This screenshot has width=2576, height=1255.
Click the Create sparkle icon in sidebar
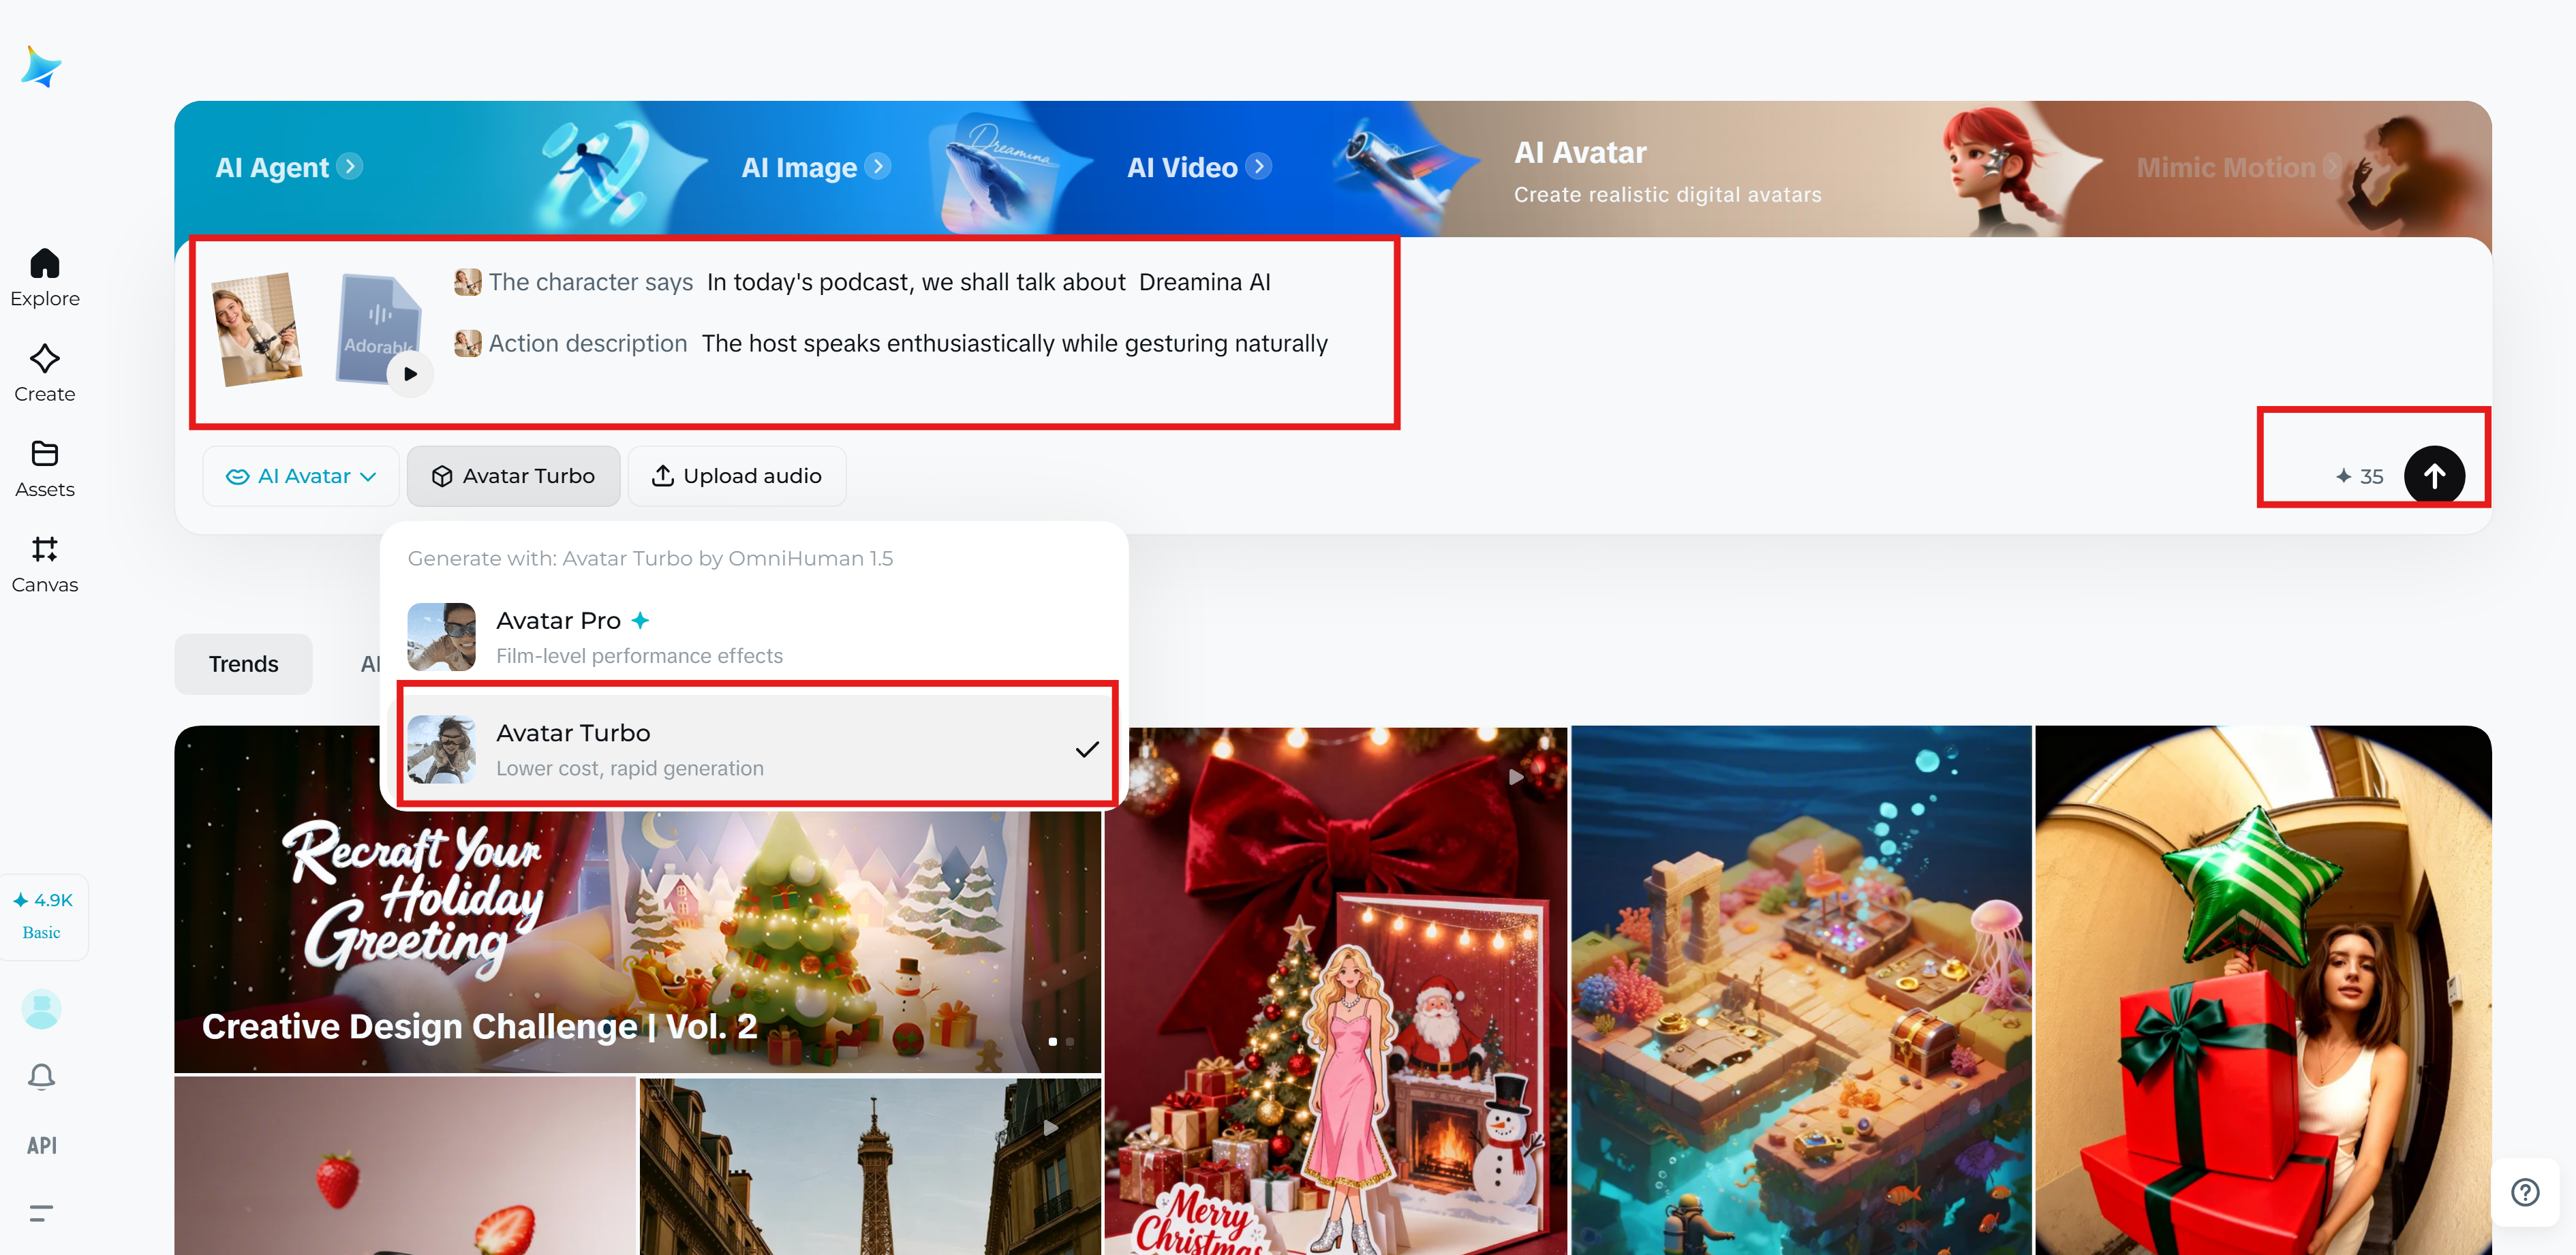click(44, 360)
